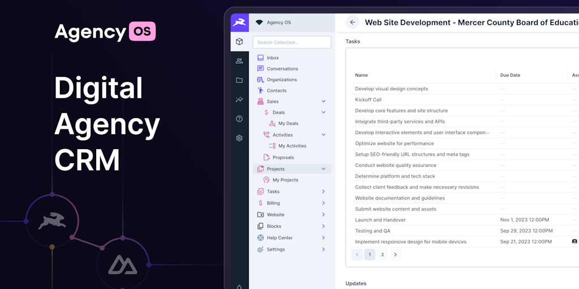This screenshot has width=579, height=289.
Task: Open Conduct website quality assurance task
Action: click(x=395, y=165)
